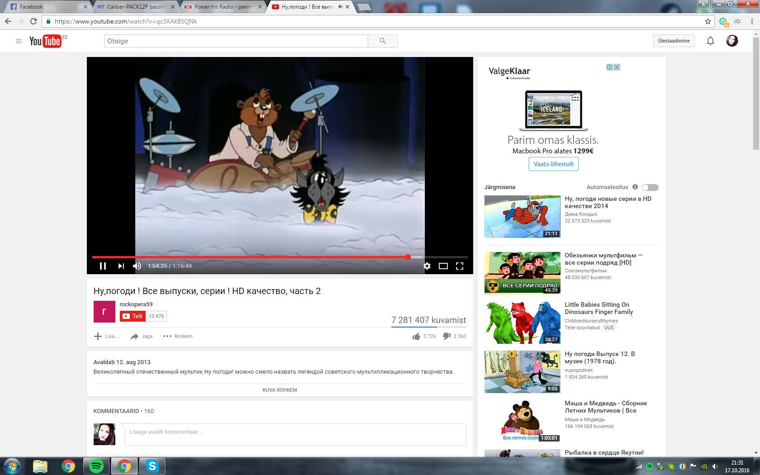Click the system tray volume icon
The height and width of the screenshot is (475, 760).
[x=715, y=466]
